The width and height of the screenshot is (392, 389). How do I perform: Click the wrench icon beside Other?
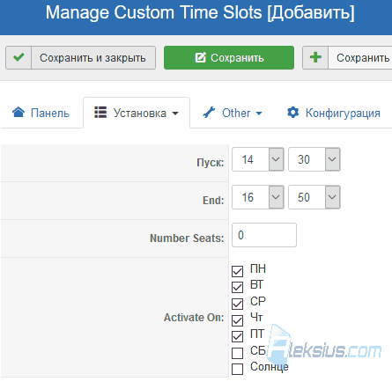pos(209,113)
